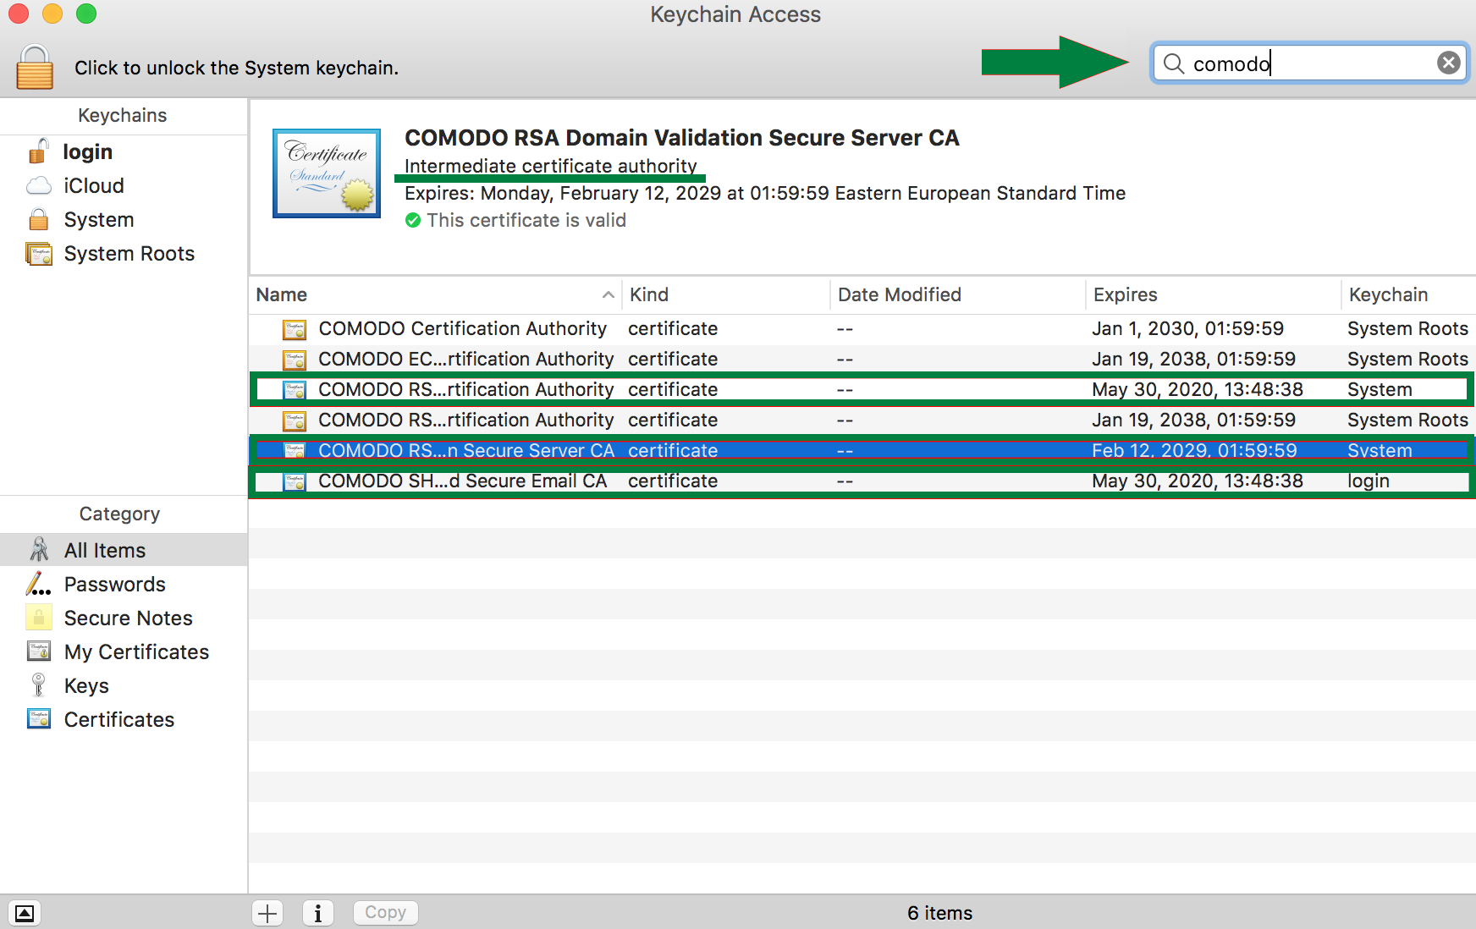Image resolution: width=1476 pixels, height=929 pixels.
Task: Click inside the comodo search field
Action: pos(1310,63)
